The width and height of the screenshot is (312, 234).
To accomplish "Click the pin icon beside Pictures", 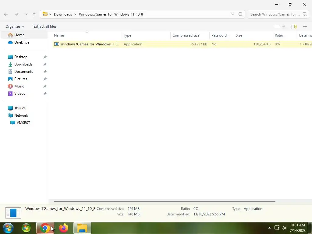I will pyautogui.click(x=45, y=79).
